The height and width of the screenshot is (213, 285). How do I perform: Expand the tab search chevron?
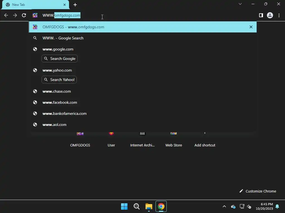(240, 4)
